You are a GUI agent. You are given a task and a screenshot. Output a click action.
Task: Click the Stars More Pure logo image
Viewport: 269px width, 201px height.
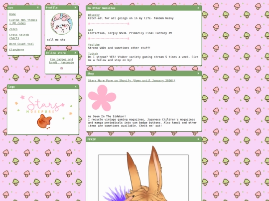point(43,112)
